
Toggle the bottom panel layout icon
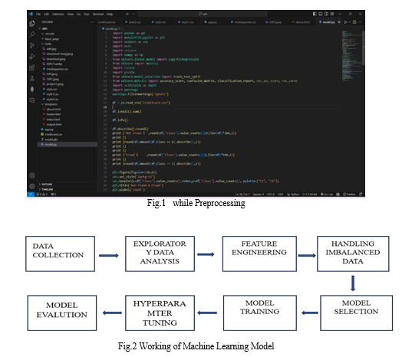(320, 14)
